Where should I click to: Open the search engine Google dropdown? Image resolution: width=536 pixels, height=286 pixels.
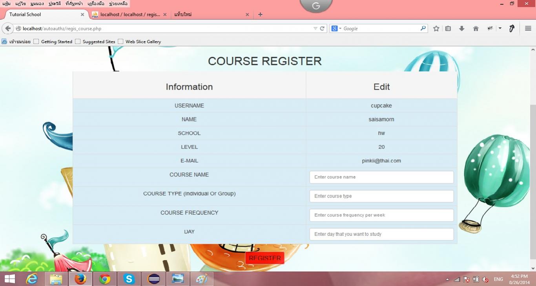336,29
